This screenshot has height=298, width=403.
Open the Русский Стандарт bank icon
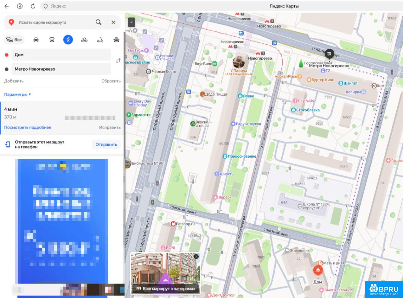(157, 57)
